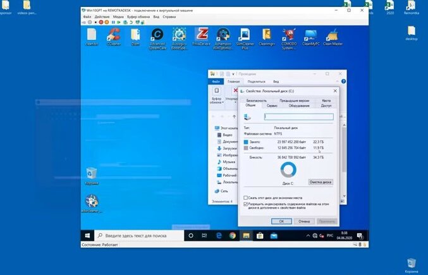The image size is (428, 275).
Task: Click the Windows Start button in VM
Action: 87,236
